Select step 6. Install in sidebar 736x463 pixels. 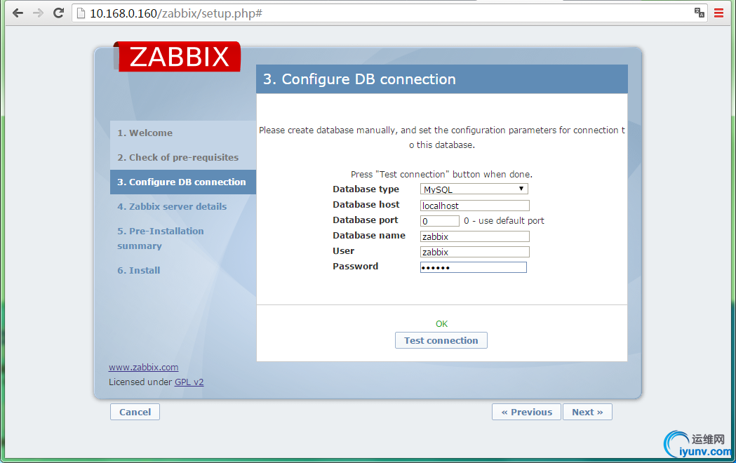[x=138, y=270]
